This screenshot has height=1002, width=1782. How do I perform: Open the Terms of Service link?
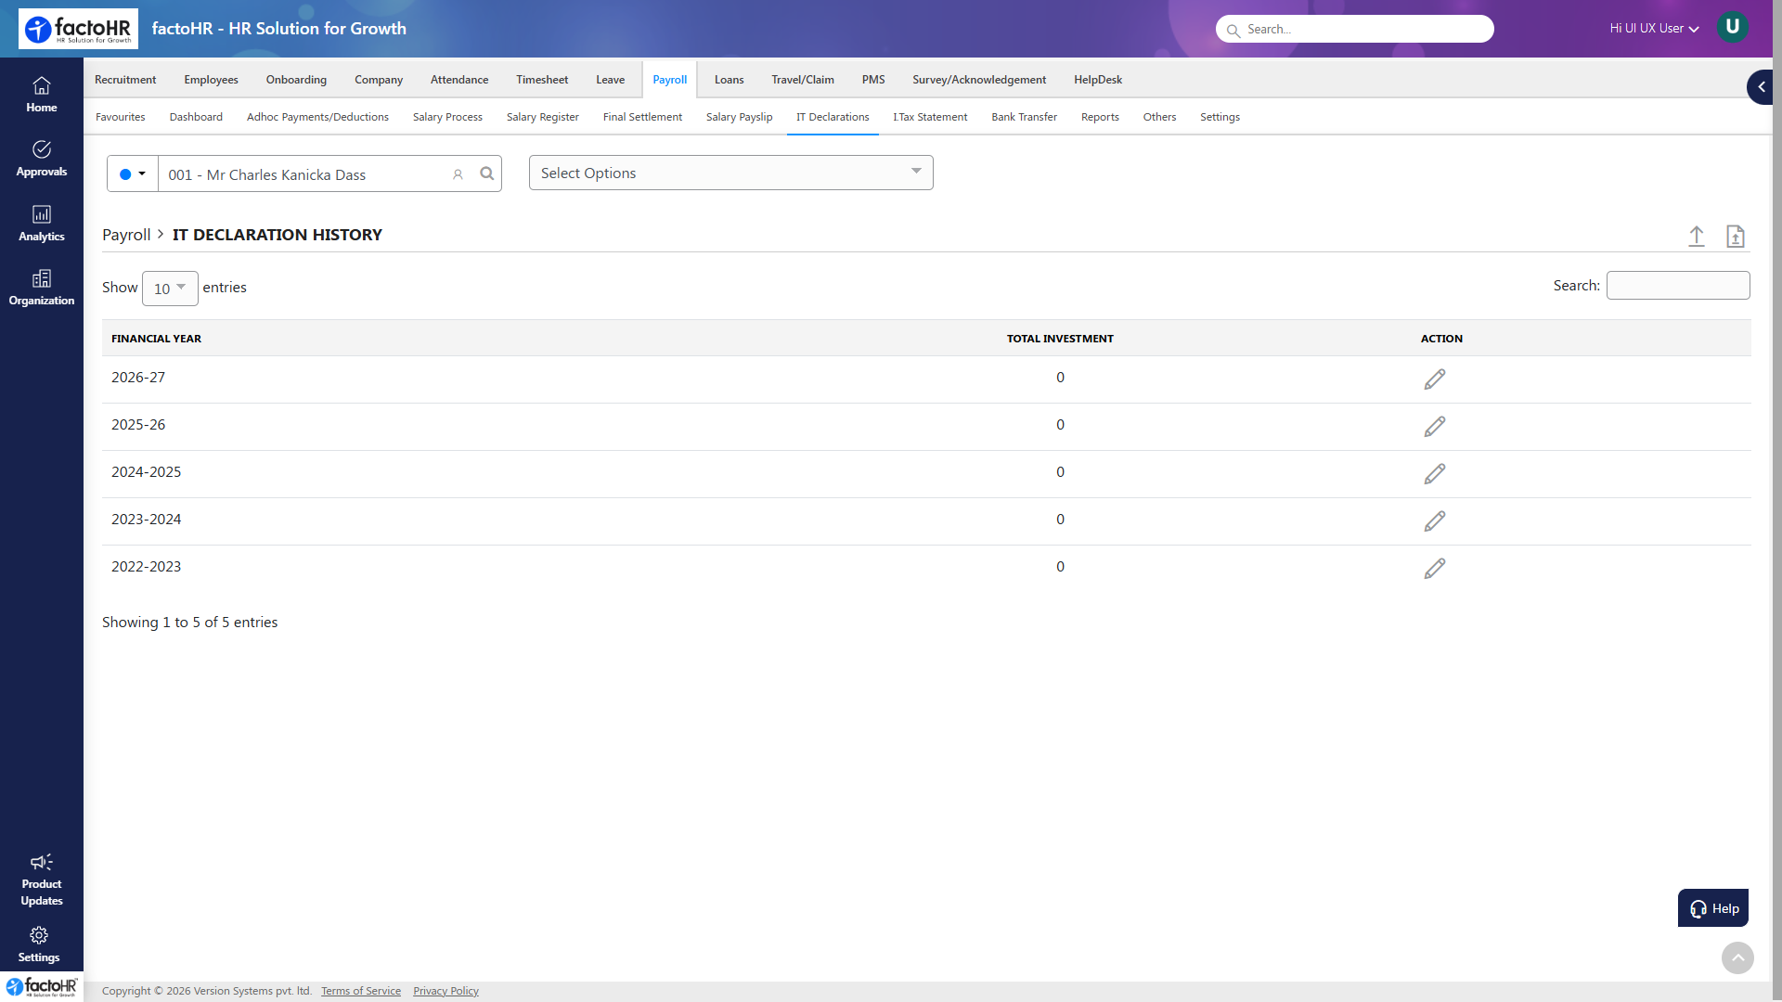361,991
